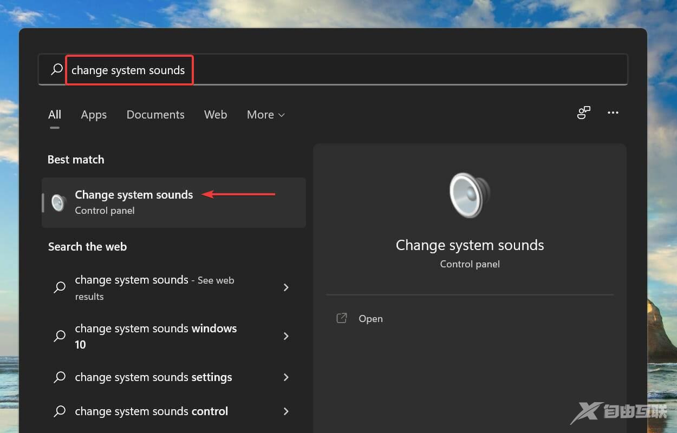
Task: Click the large speaker icon in the preview pane
Action: coord(469,195)
